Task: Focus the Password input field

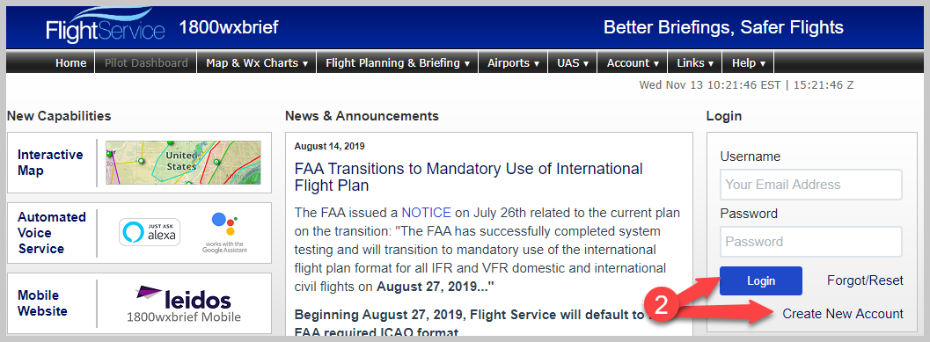Action: [x=811, y=241]
